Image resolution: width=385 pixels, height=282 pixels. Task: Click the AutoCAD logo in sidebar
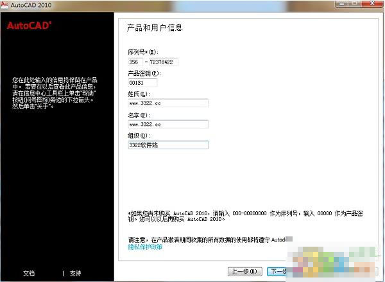(30, 26)
